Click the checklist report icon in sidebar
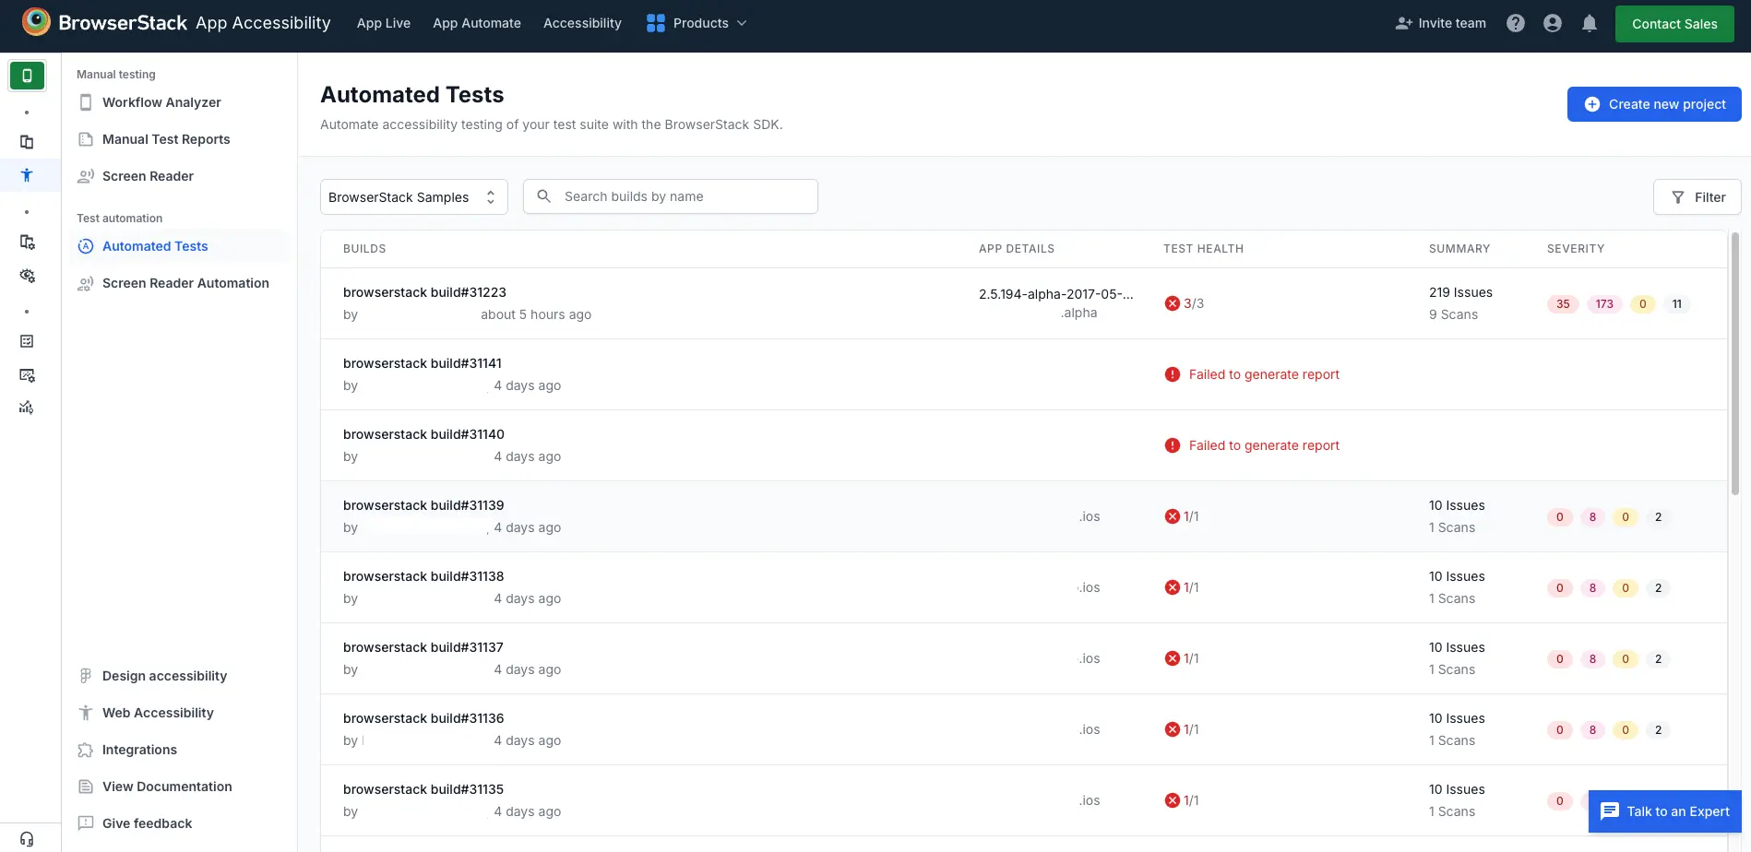 [x=27, y=341]
